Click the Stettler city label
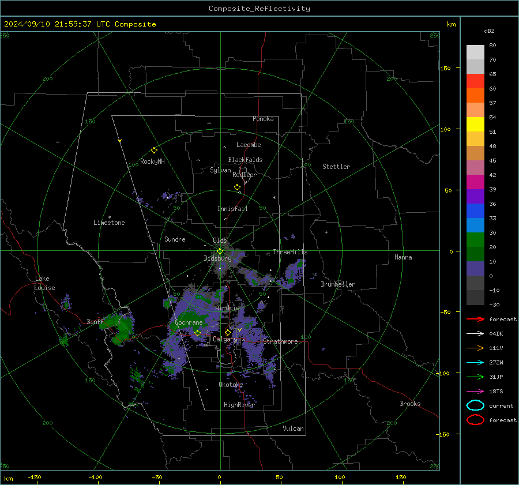 coord(336,167)
